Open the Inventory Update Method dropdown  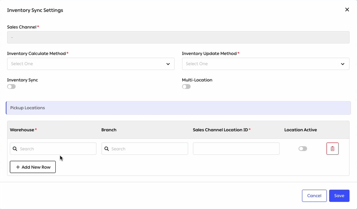[x=266, y=64]
